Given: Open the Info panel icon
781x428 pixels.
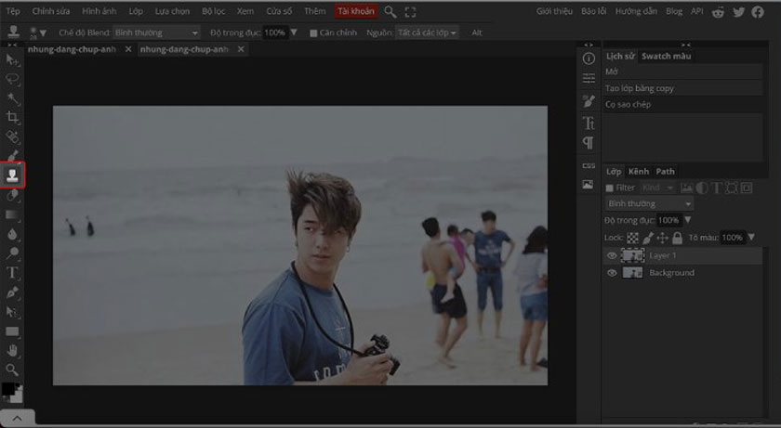Looking at the screenshot, I should coord(589,58).
